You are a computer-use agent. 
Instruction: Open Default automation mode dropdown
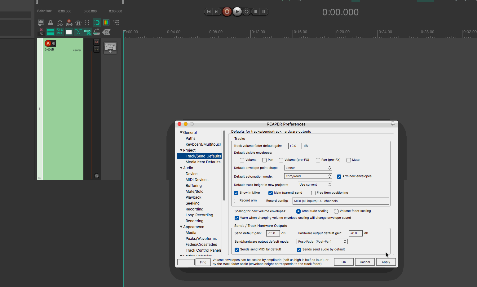[x=308, y=176]
